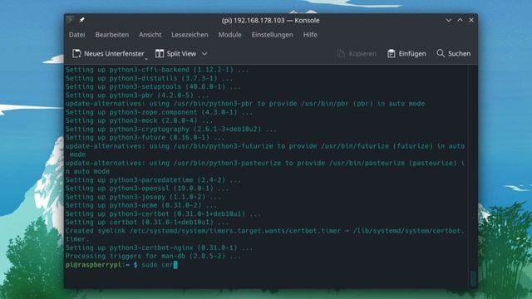Click the line 'Setting up python3-pbr'
The width and height of the screenshot is (532, 299).
[137, 96]
